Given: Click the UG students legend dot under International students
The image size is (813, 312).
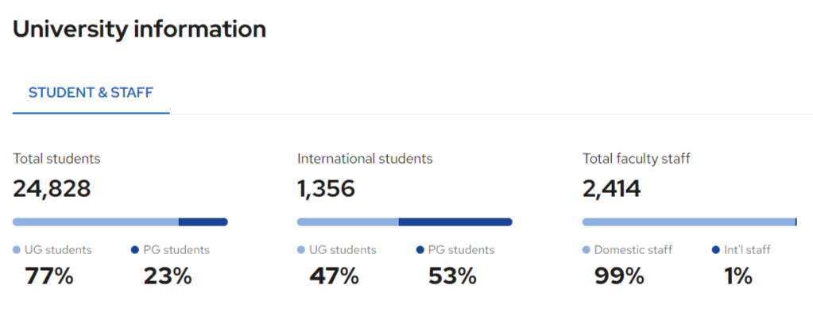Looking at the screenshot, I should 301,250.
